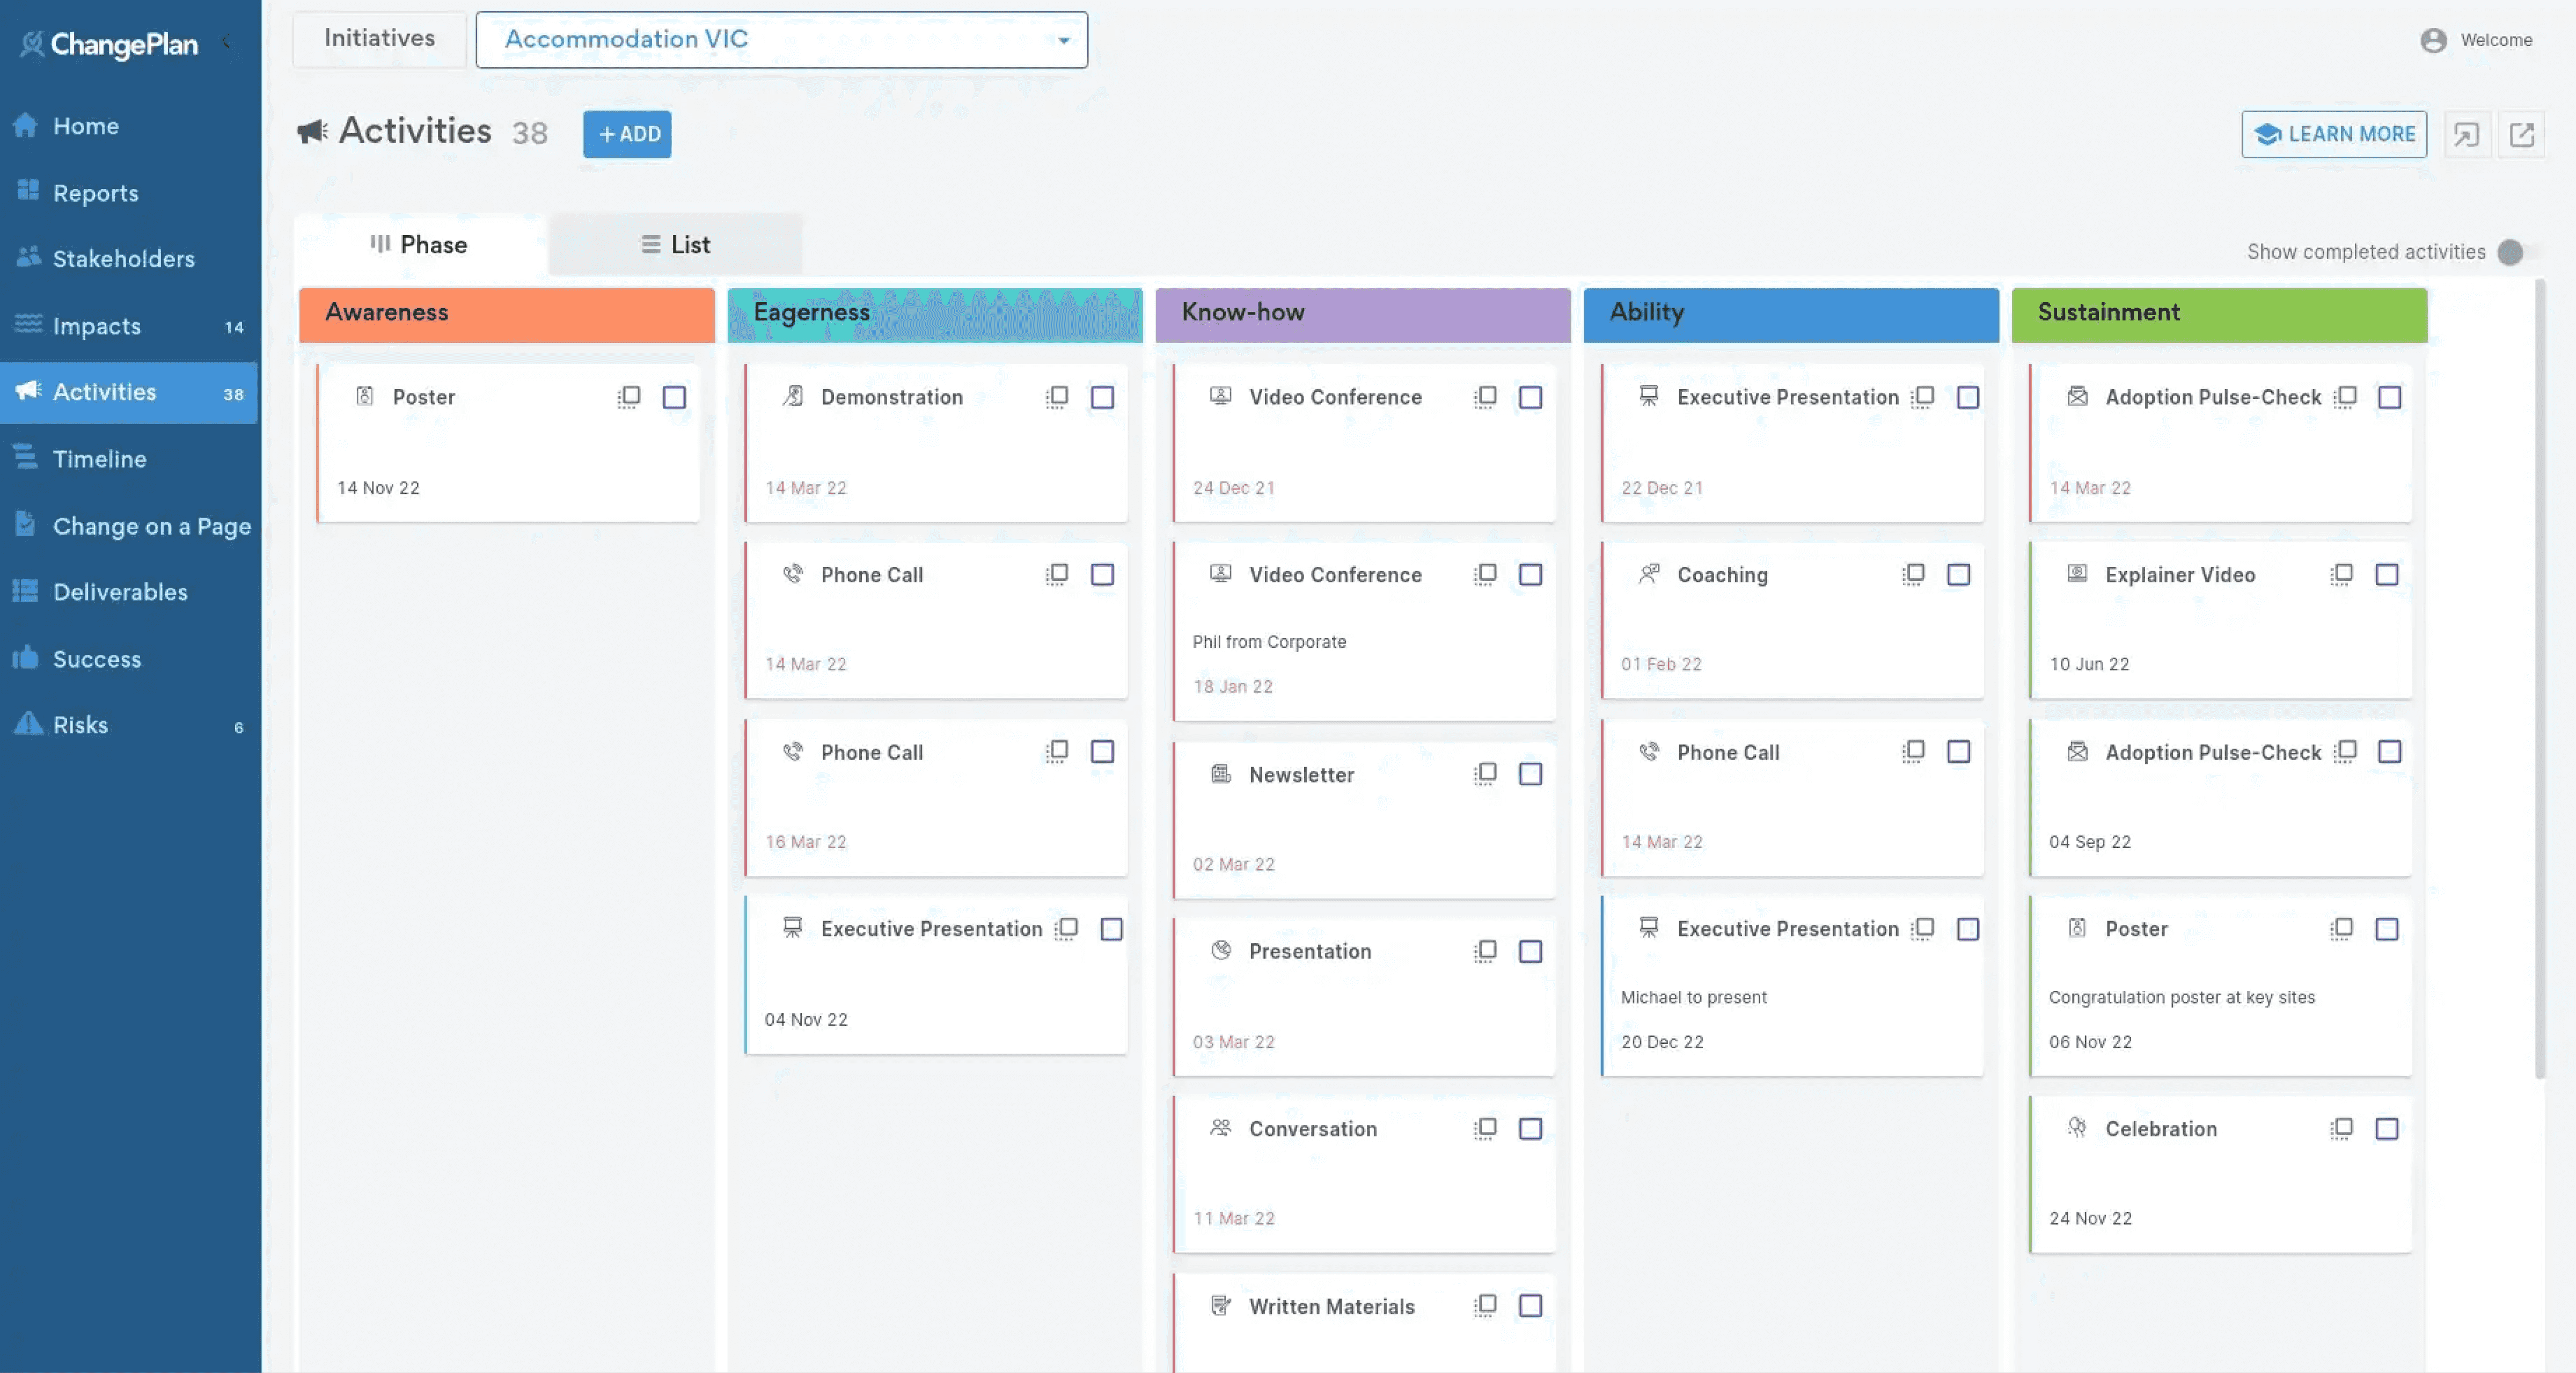The height and width of the screenshot is (1373, 2576).
Task: Click the duplicate icon on the Awareness Poster card
Action: pyautogui.click(x=629, y=397)
